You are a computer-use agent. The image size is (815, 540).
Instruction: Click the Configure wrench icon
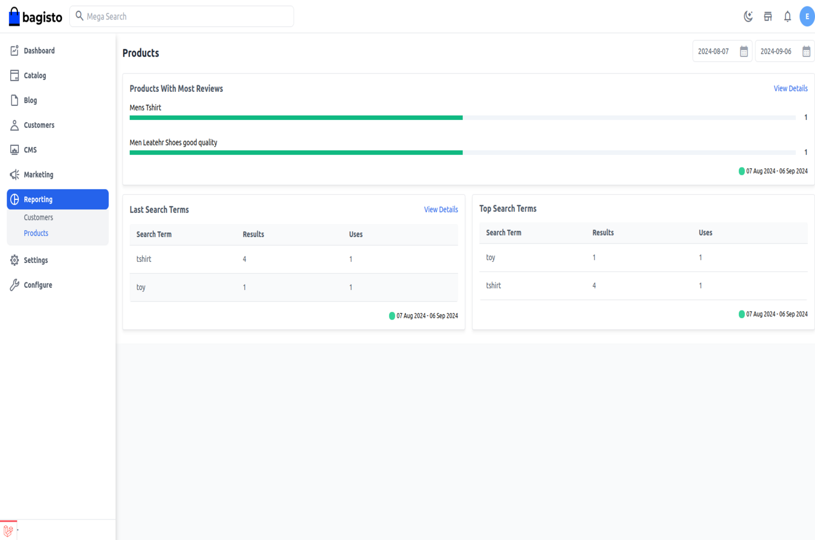15,285
